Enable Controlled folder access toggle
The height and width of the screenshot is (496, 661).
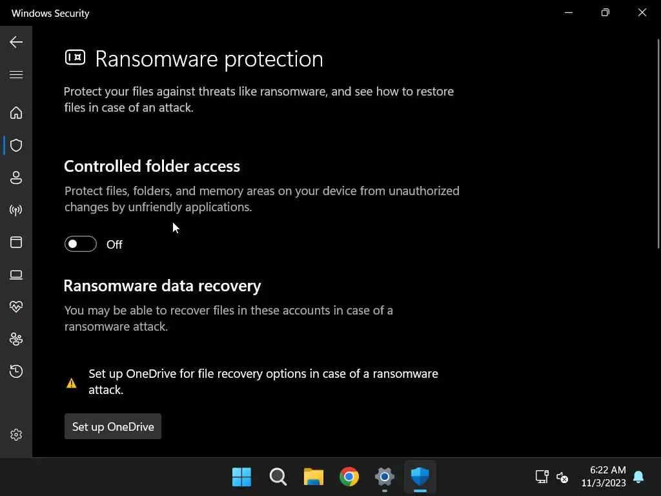[x=81, y=244]
